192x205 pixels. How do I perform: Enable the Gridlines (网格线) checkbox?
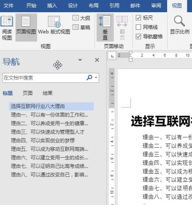(138, 27)
